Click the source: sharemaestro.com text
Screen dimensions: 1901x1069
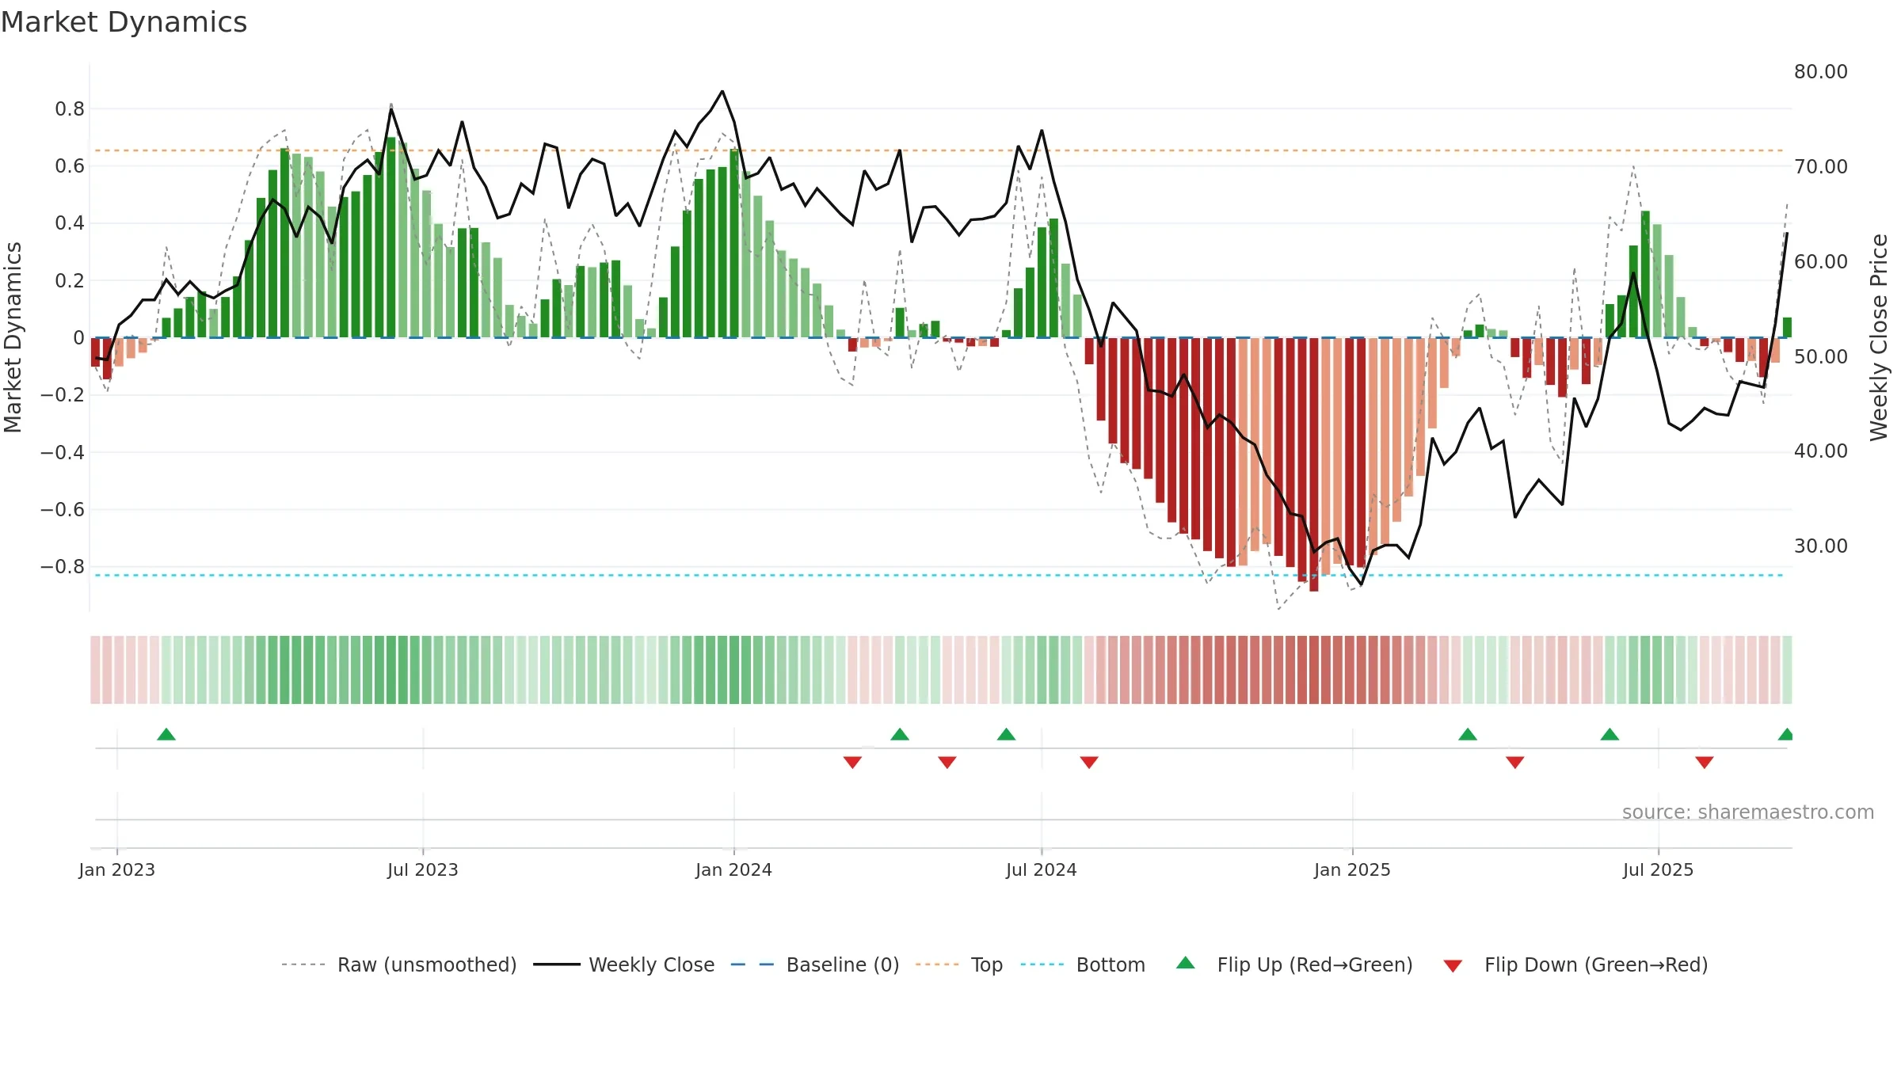click(x=1748, y=812)
